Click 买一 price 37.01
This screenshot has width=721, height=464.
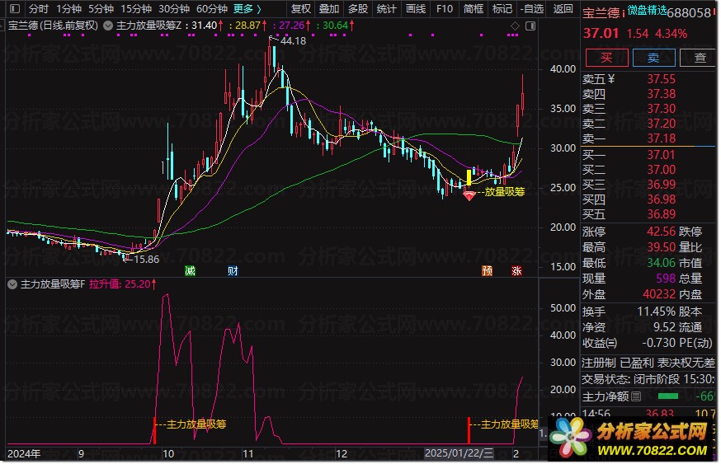coord(662,155)
